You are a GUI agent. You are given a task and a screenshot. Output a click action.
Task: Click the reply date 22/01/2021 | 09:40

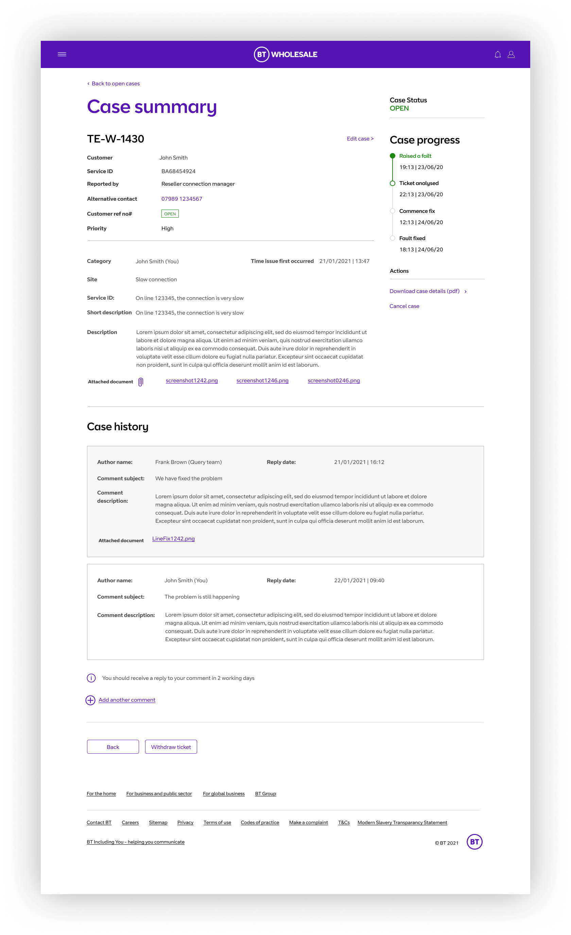click(x=359, y=581)
